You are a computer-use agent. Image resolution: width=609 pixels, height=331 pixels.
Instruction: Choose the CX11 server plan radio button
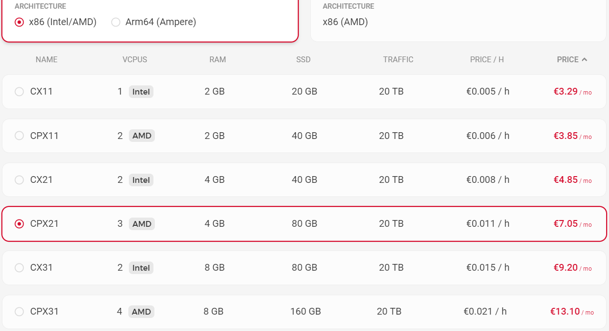tap(19, 92)
